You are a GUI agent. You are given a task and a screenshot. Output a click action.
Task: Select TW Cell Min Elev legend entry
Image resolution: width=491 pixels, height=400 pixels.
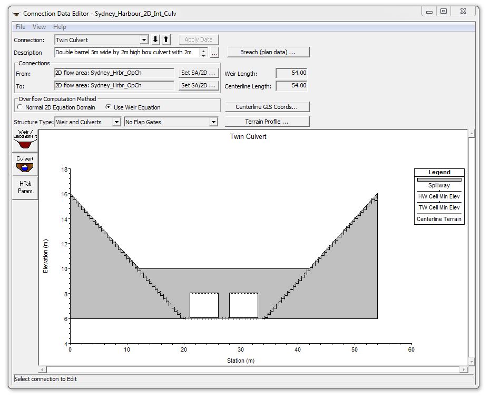pos(439,207)
